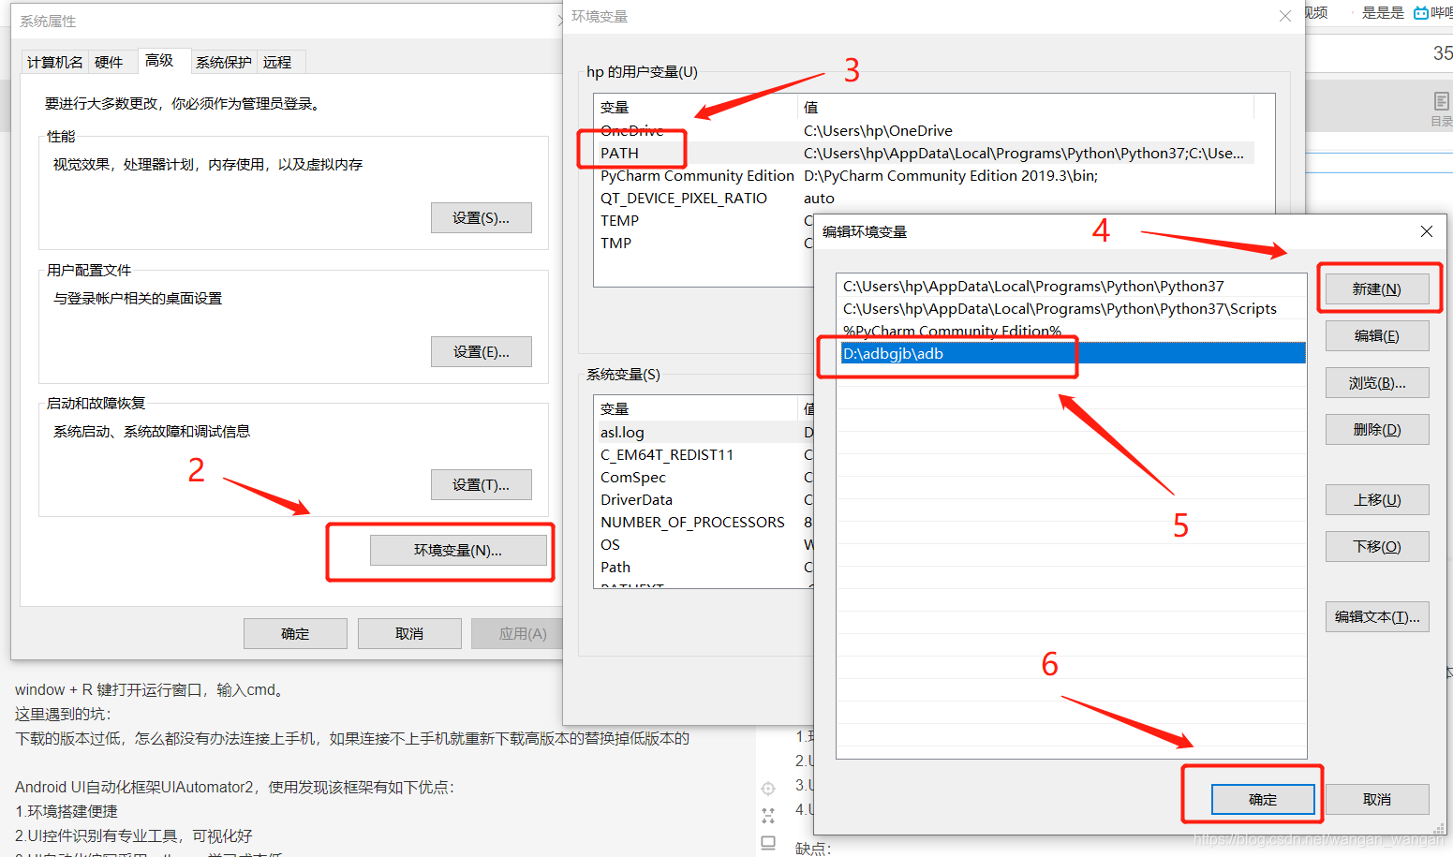Image resolution: width=1453 pixels, height=857 pixels.
Task: Close the 编辑环境变量 dialog
Action: pyautogui.click(x=1426, y=231)
